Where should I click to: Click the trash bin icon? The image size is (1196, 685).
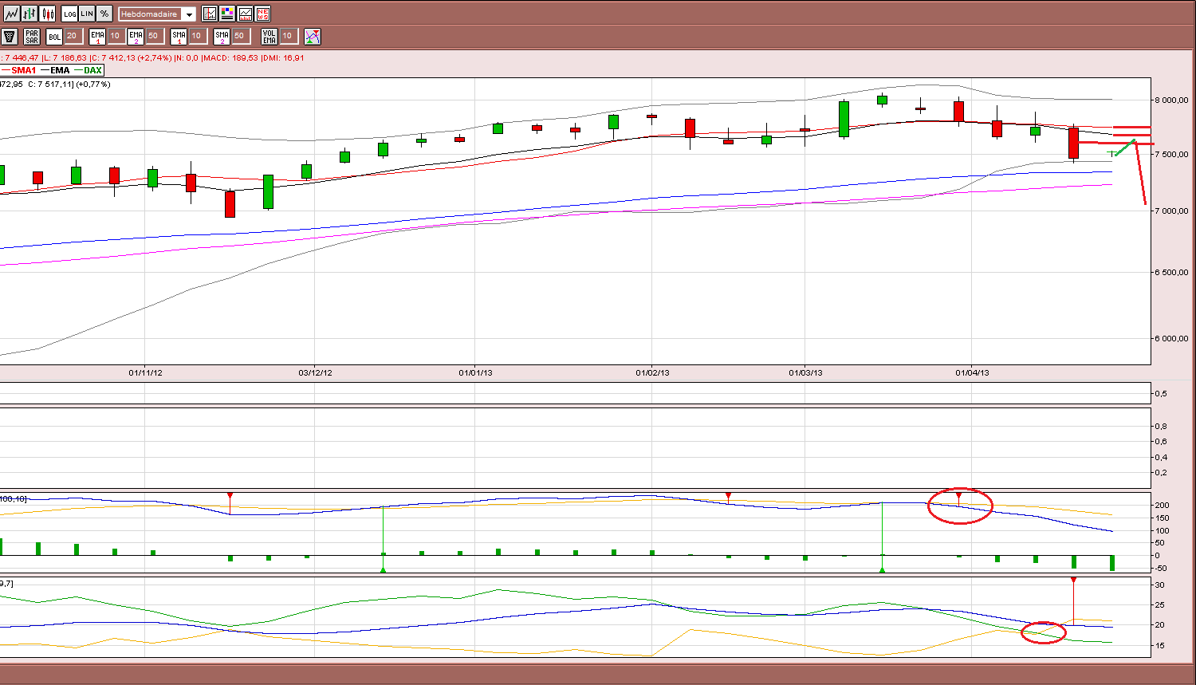tap(10, 36)
